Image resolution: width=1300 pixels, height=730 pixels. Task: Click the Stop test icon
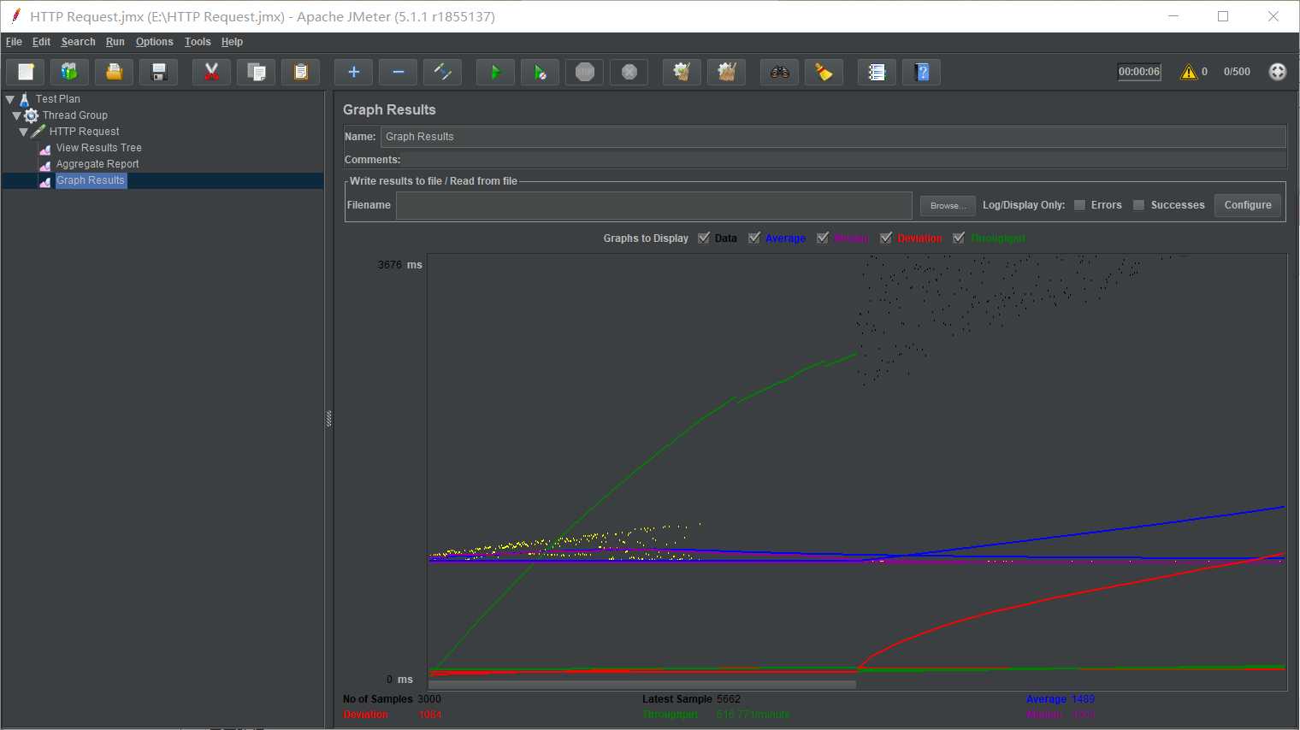(585, 72)
